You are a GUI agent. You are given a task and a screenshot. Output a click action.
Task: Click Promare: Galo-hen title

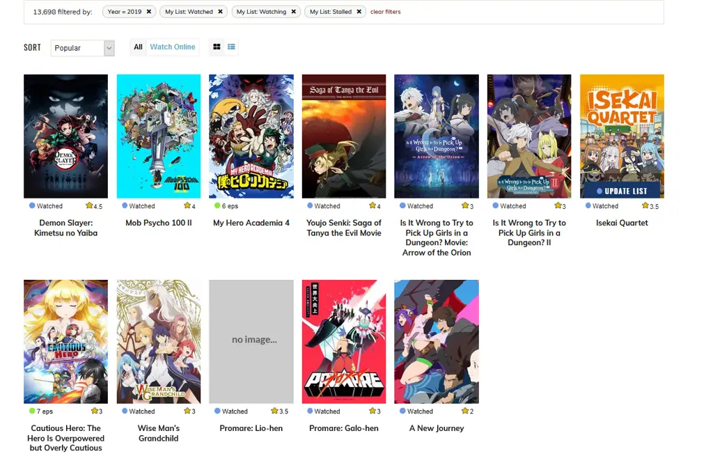344,428
